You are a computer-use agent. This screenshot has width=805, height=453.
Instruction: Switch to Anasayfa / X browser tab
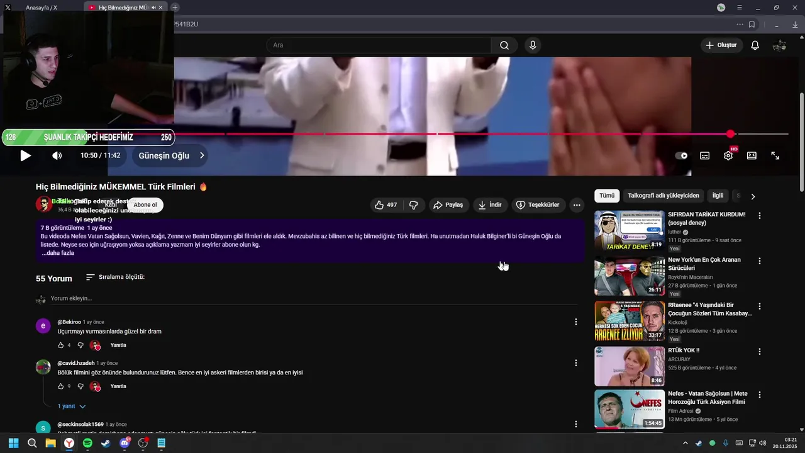[x=42, y=8]
